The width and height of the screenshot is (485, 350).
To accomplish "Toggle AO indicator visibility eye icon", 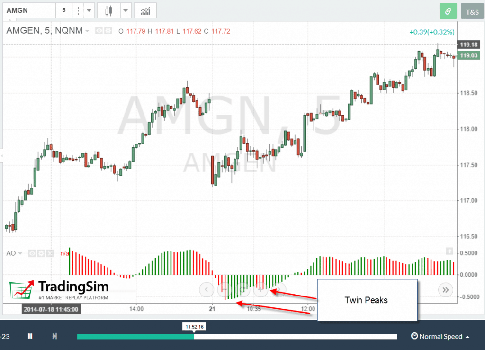I will click(32, 253).
